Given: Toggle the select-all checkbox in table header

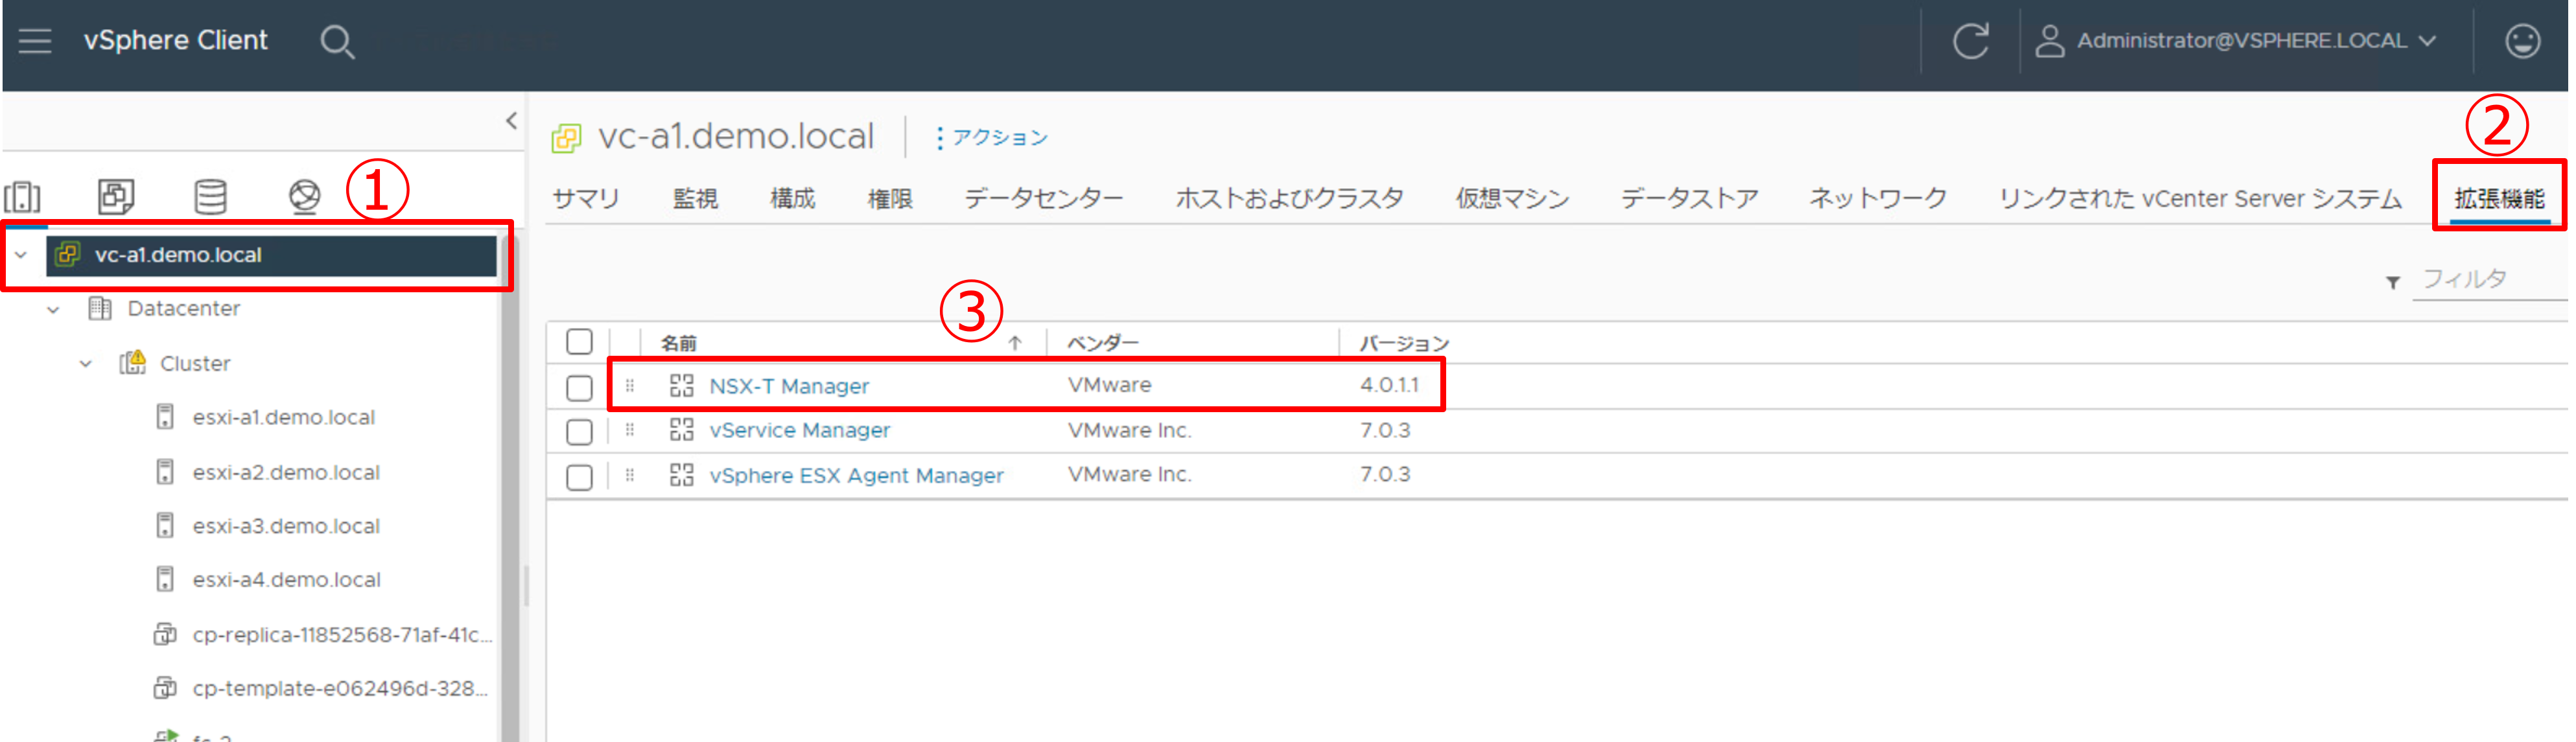Looking at the screenshot, I should tap(579, 342).
